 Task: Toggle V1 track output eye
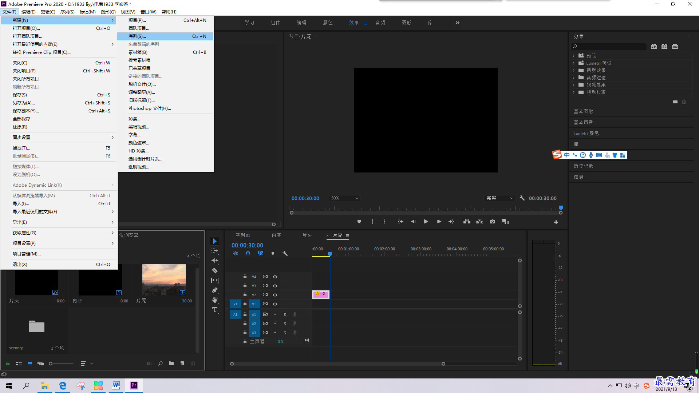275,304
